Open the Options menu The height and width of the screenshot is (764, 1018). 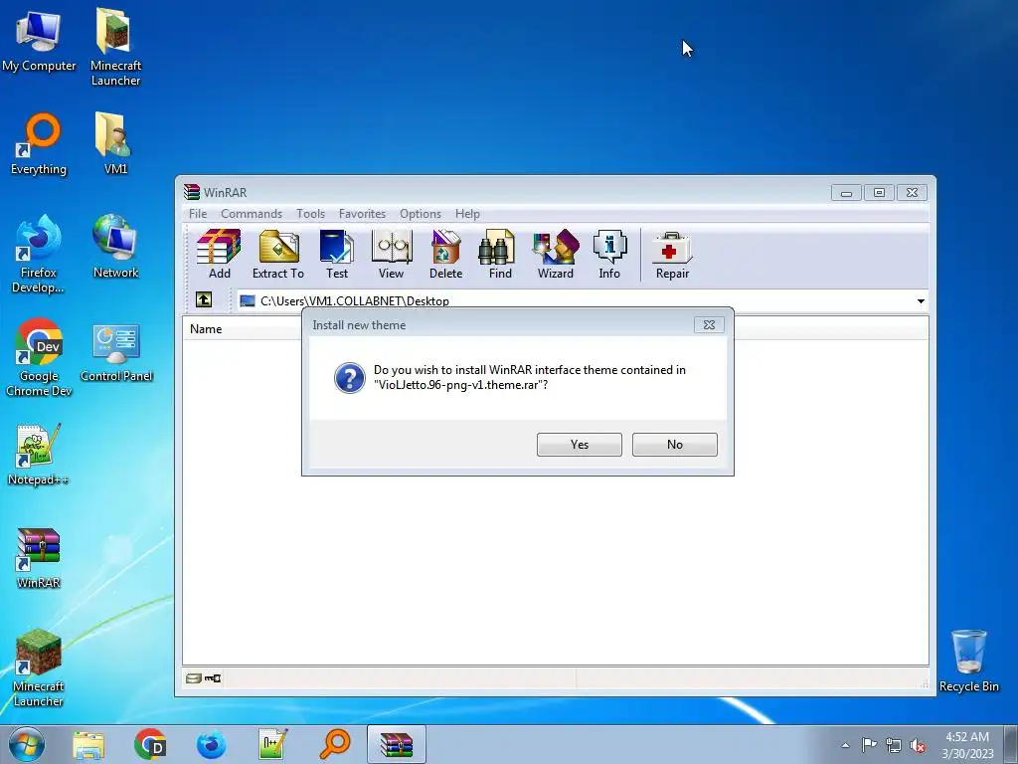(421, 214)
